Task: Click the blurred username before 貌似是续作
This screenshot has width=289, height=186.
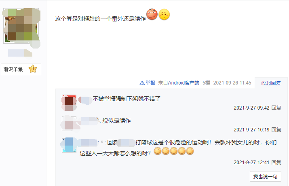Action: tap(89, 121)
